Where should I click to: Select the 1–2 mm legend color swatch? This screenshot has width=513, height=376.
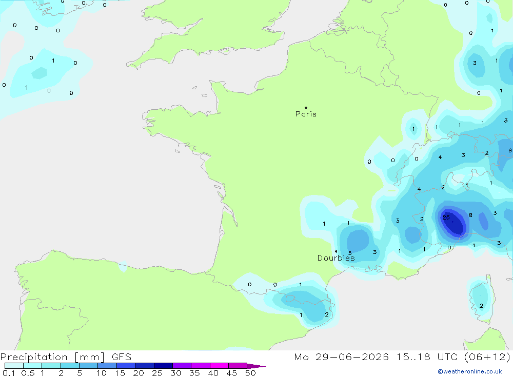click(x=51, y=366)
